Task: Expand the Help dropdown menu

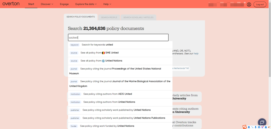Action: point(107,4)
